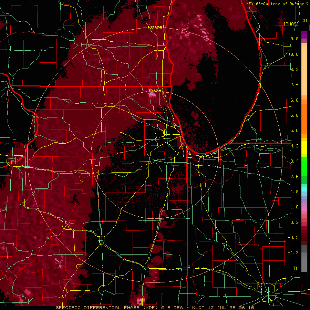
Task: Click the 7.4 scale value
Action: tap(294, 85)
